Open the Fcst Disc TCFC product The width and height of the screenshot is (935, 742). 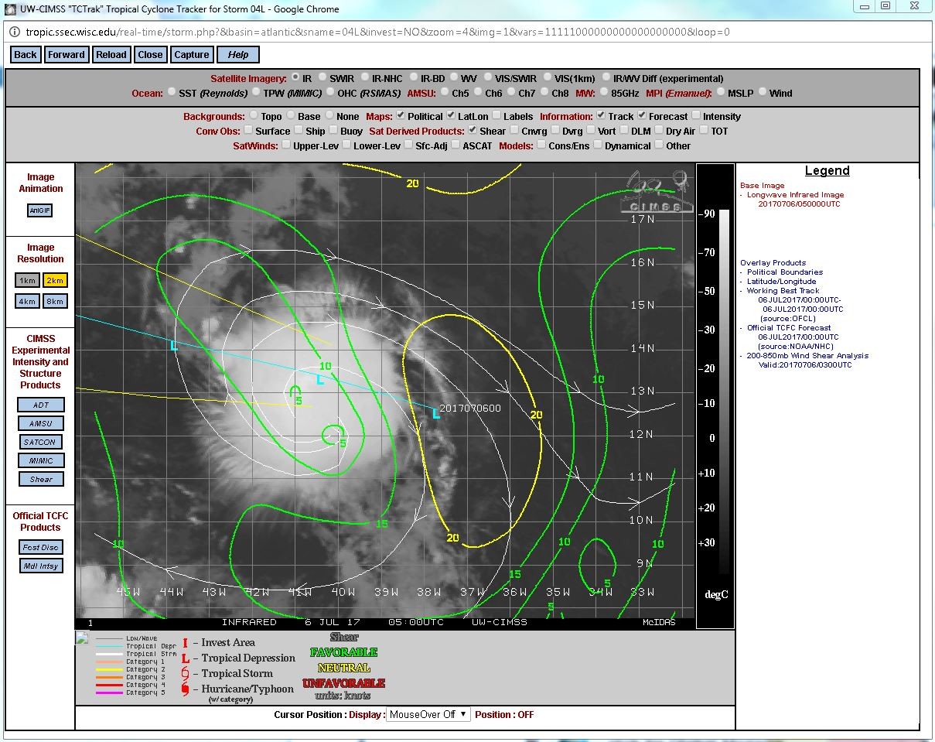(41, 547)
